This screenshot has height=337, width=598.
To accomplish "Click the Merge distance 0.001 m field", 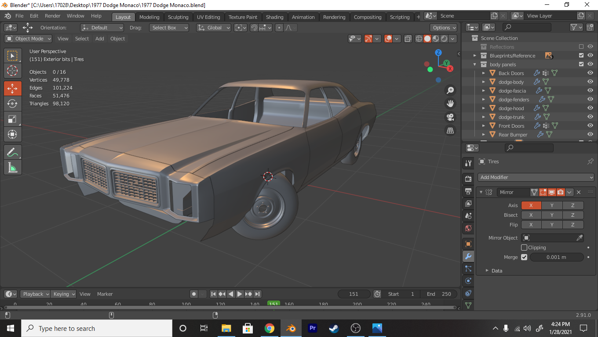I will (556, 257).
